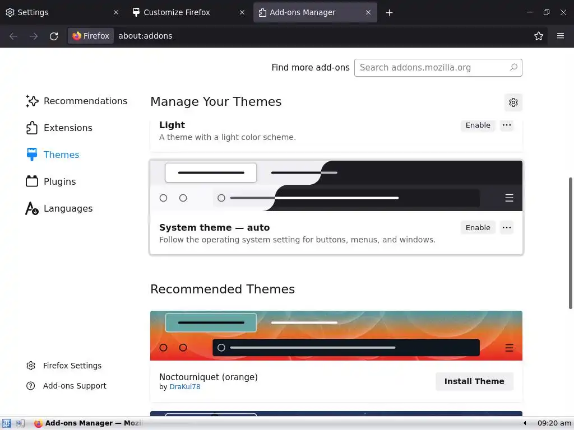Click the Recommended Themes heading
The image size is (574, 430).
[223, 289]
